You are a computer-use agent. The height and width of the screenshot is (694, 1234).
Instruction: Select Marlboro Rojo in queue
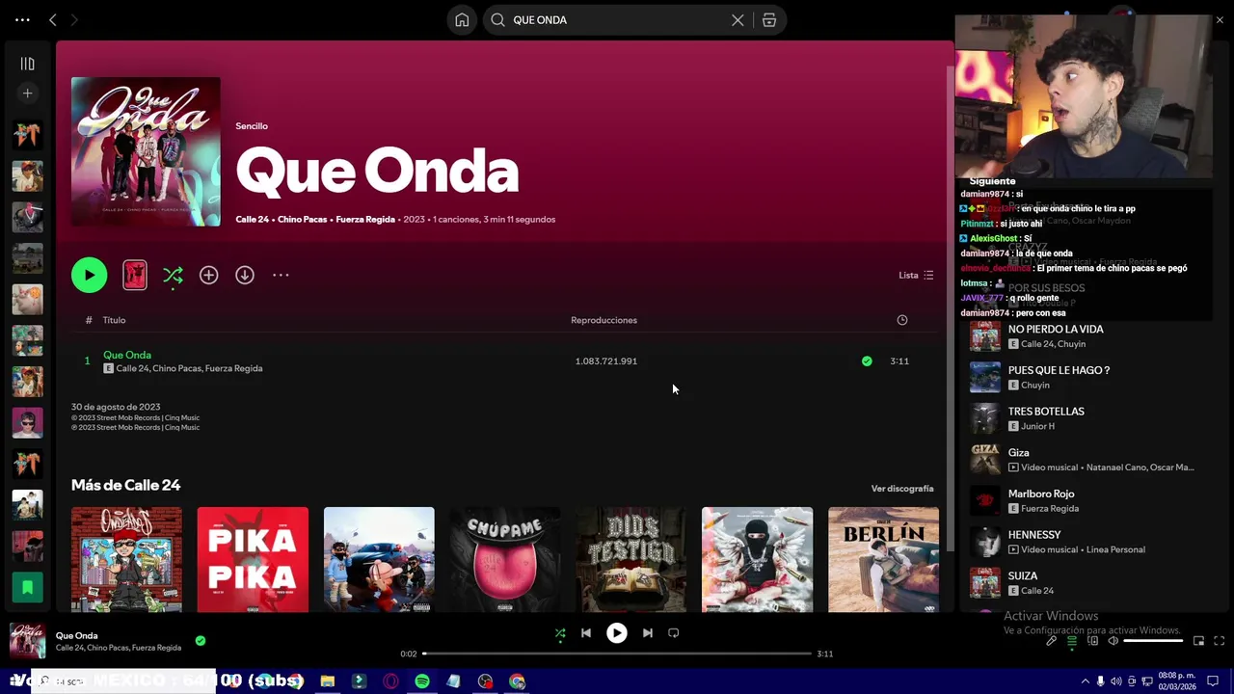click(x=1041, y=494)
